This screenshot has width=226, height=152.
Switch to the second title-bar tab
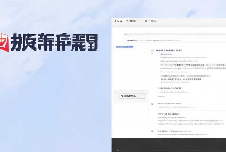[x=150, y=21]
